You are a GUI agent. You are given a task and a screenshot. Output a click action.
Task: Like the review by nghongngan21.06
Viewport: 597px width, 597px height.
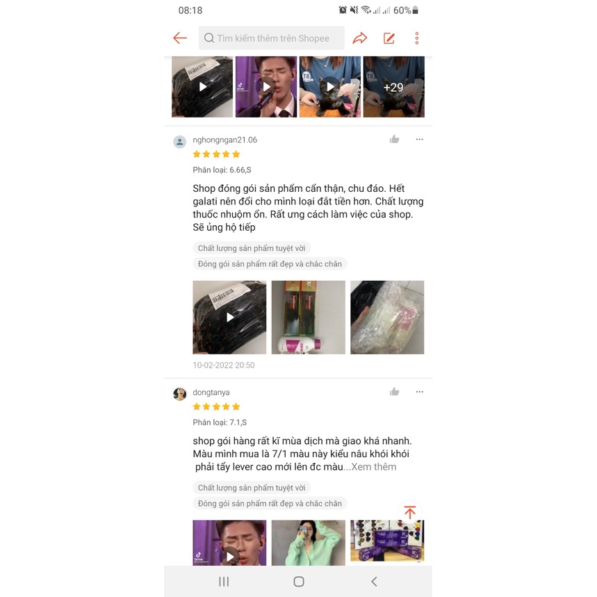pyautogui.click(x=394, y=140)
